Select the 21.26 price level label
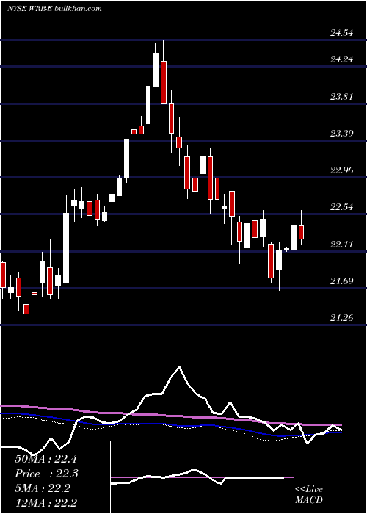 (x=342, y=318)
